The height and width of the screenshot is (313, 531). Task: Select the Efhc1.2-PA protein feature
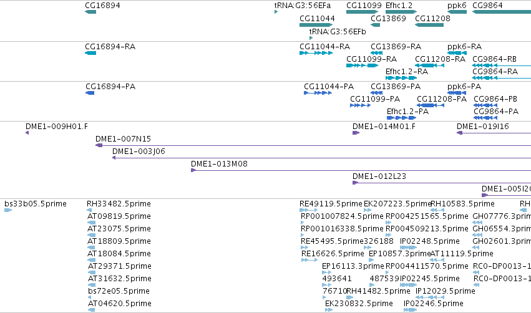[x=401, y=118]
